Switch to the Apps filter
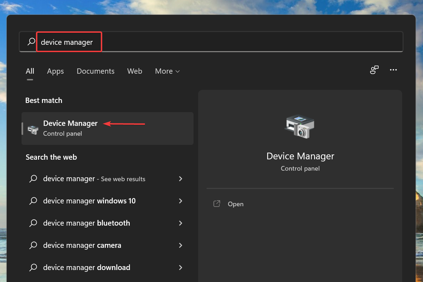The image size is (423, 282). click(x=55, y=71)
